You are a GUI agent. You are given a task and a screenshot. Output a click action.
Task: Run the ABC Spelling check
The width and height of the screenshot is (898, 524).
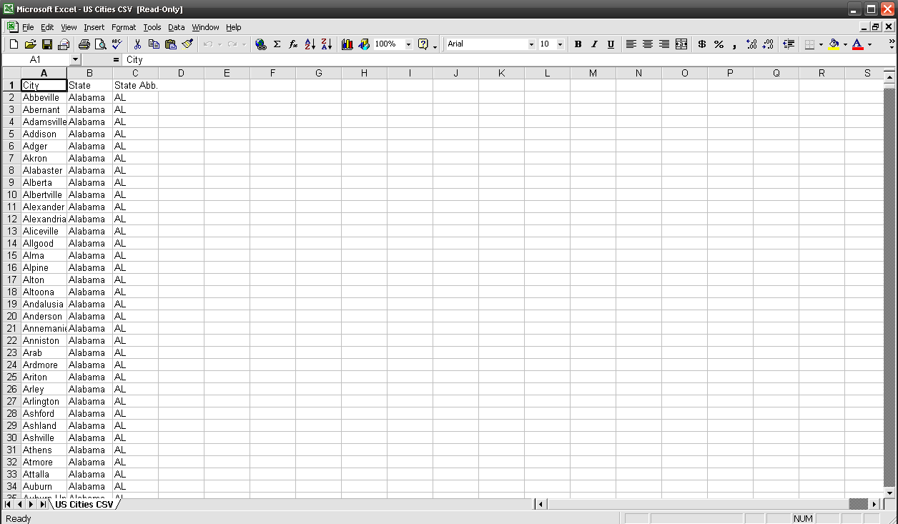pyautogui.click(x=117, y=44)
